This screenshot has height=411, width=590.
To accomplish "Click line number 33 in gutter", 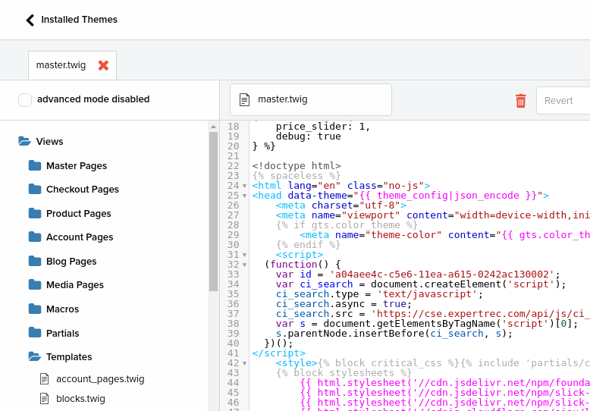I will click(234, 275).
